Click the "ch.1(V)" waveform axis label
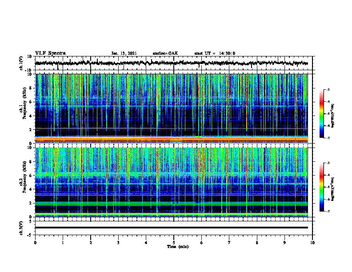Viewport: 352px width, 272px height. coord(21,63)
